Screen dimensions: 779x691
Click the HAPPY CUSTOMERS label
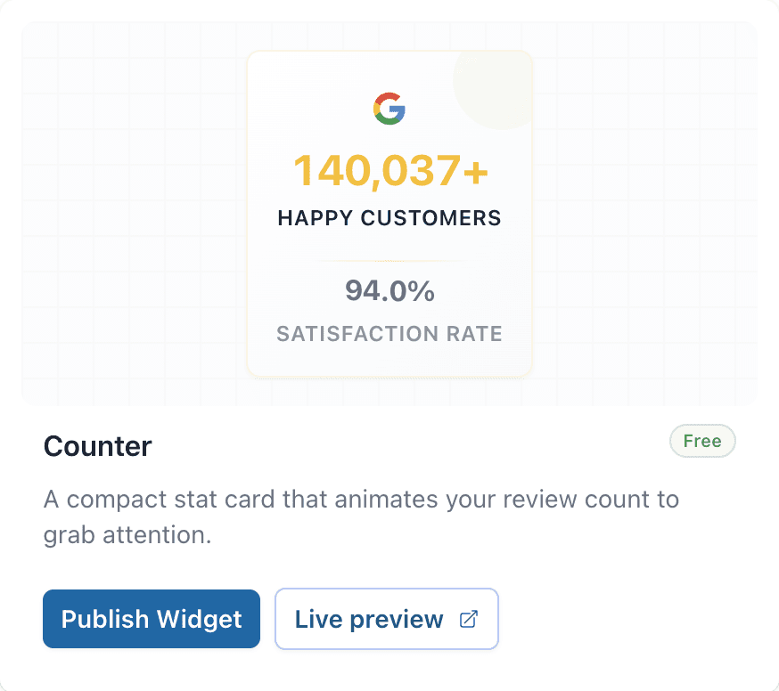[389, 218]
